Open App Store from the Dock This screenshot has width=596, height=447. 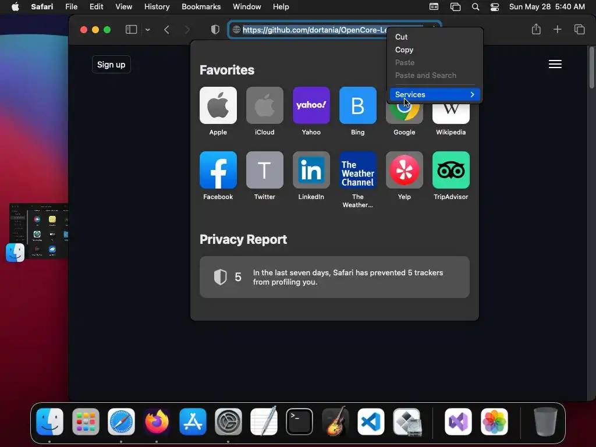(x=193, y=421)
